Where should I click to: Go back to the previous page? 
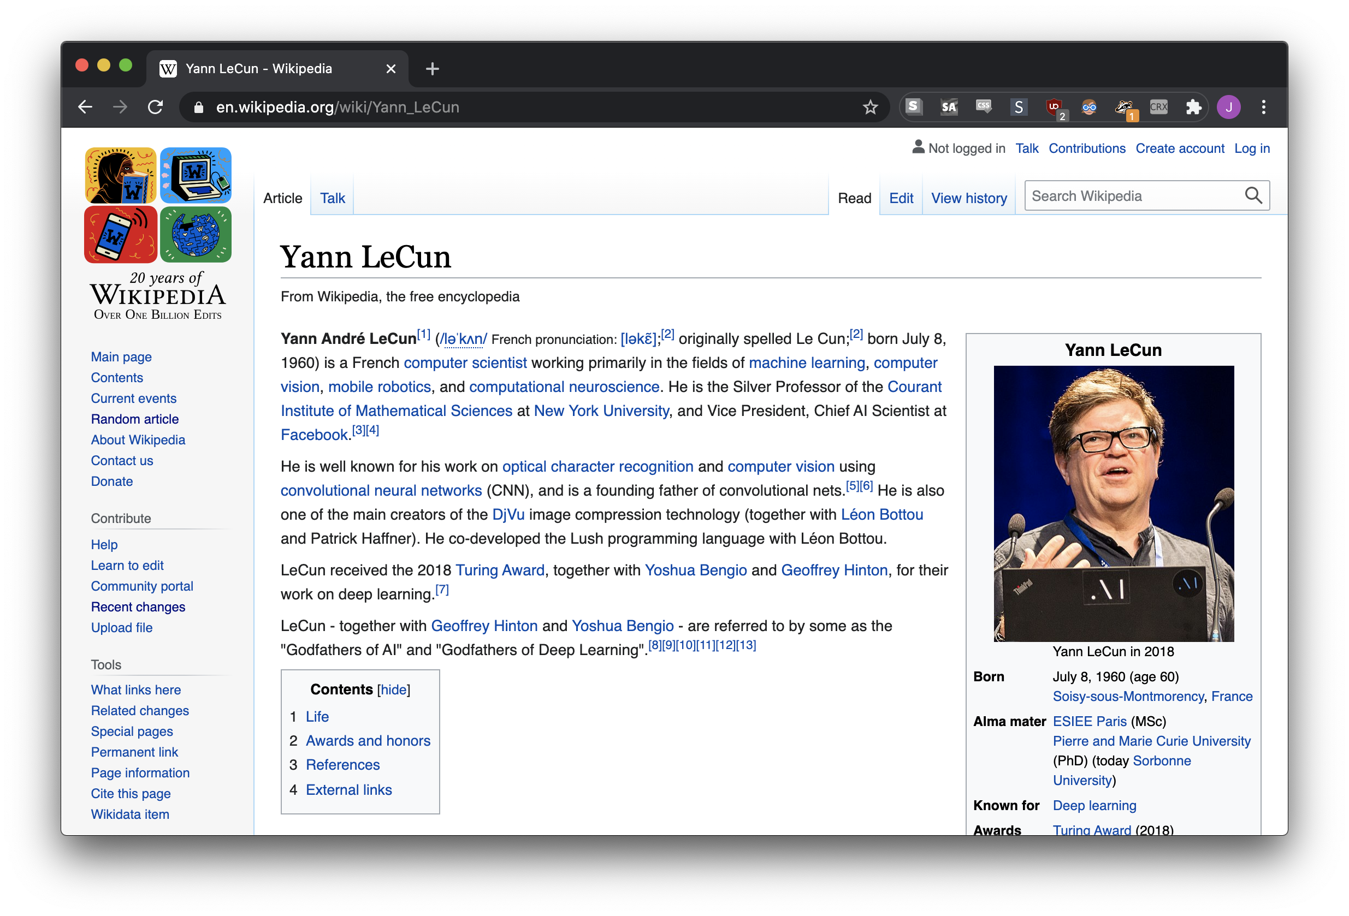click(x=85, y=108)
